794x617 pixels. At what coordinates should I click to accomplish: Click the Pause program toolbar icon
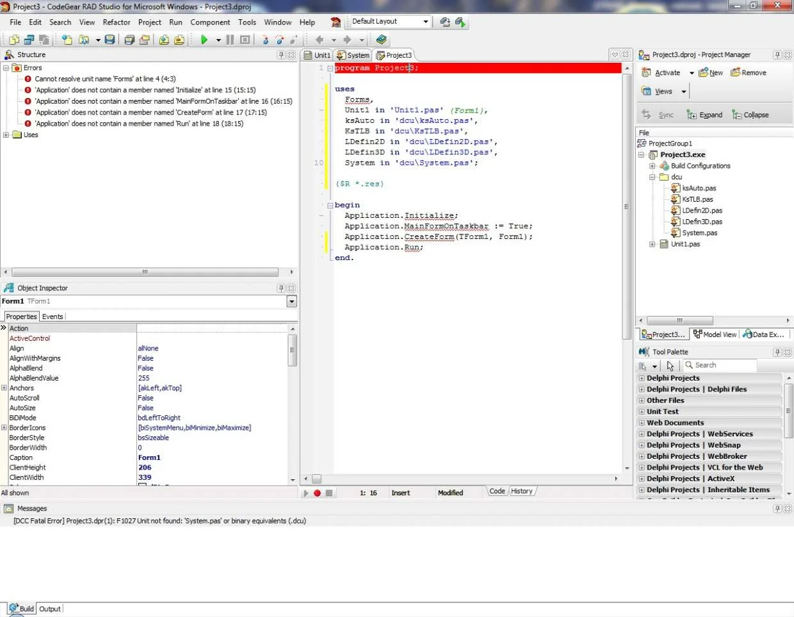230,40
